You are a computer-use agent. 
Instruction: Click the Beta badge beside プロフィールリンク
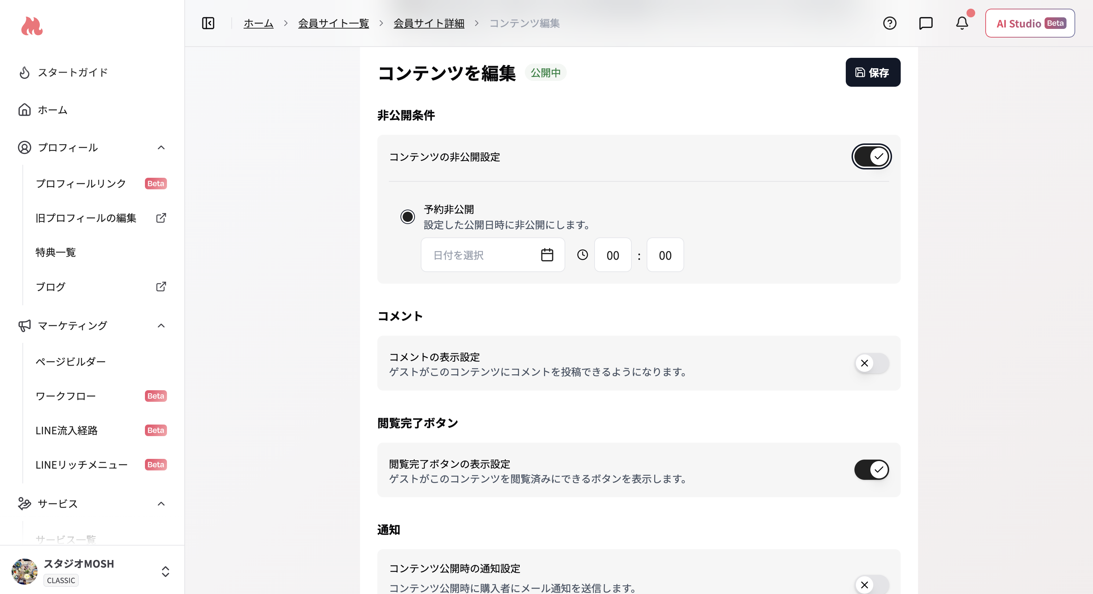[x=156, y=184]
